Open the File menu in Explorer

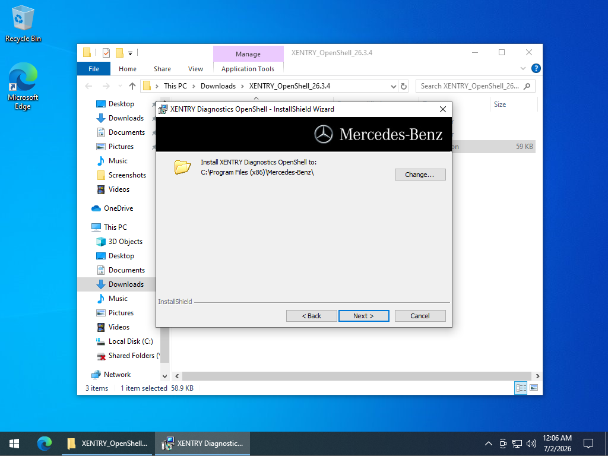tap(94, 69)
